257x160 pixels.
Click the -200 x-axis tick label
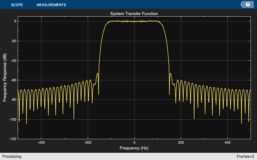pos(88,142)
